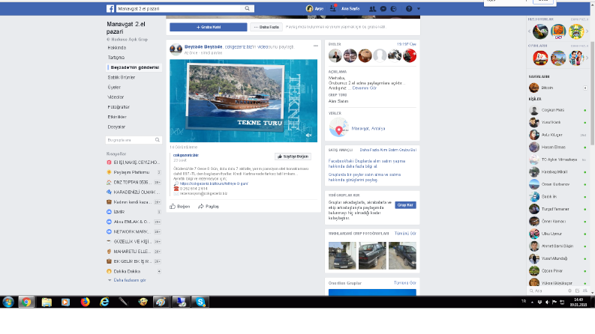Open the first car photo thumbnail

click(x=342, y=255)
